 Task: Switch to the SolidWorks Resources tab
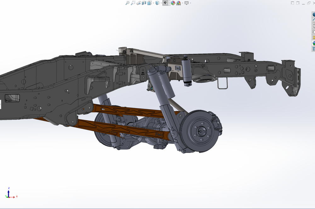point(313,14)
